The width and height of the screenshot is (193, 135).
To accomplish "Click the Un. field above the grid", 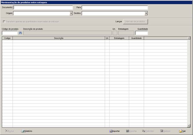I will 115,33.
